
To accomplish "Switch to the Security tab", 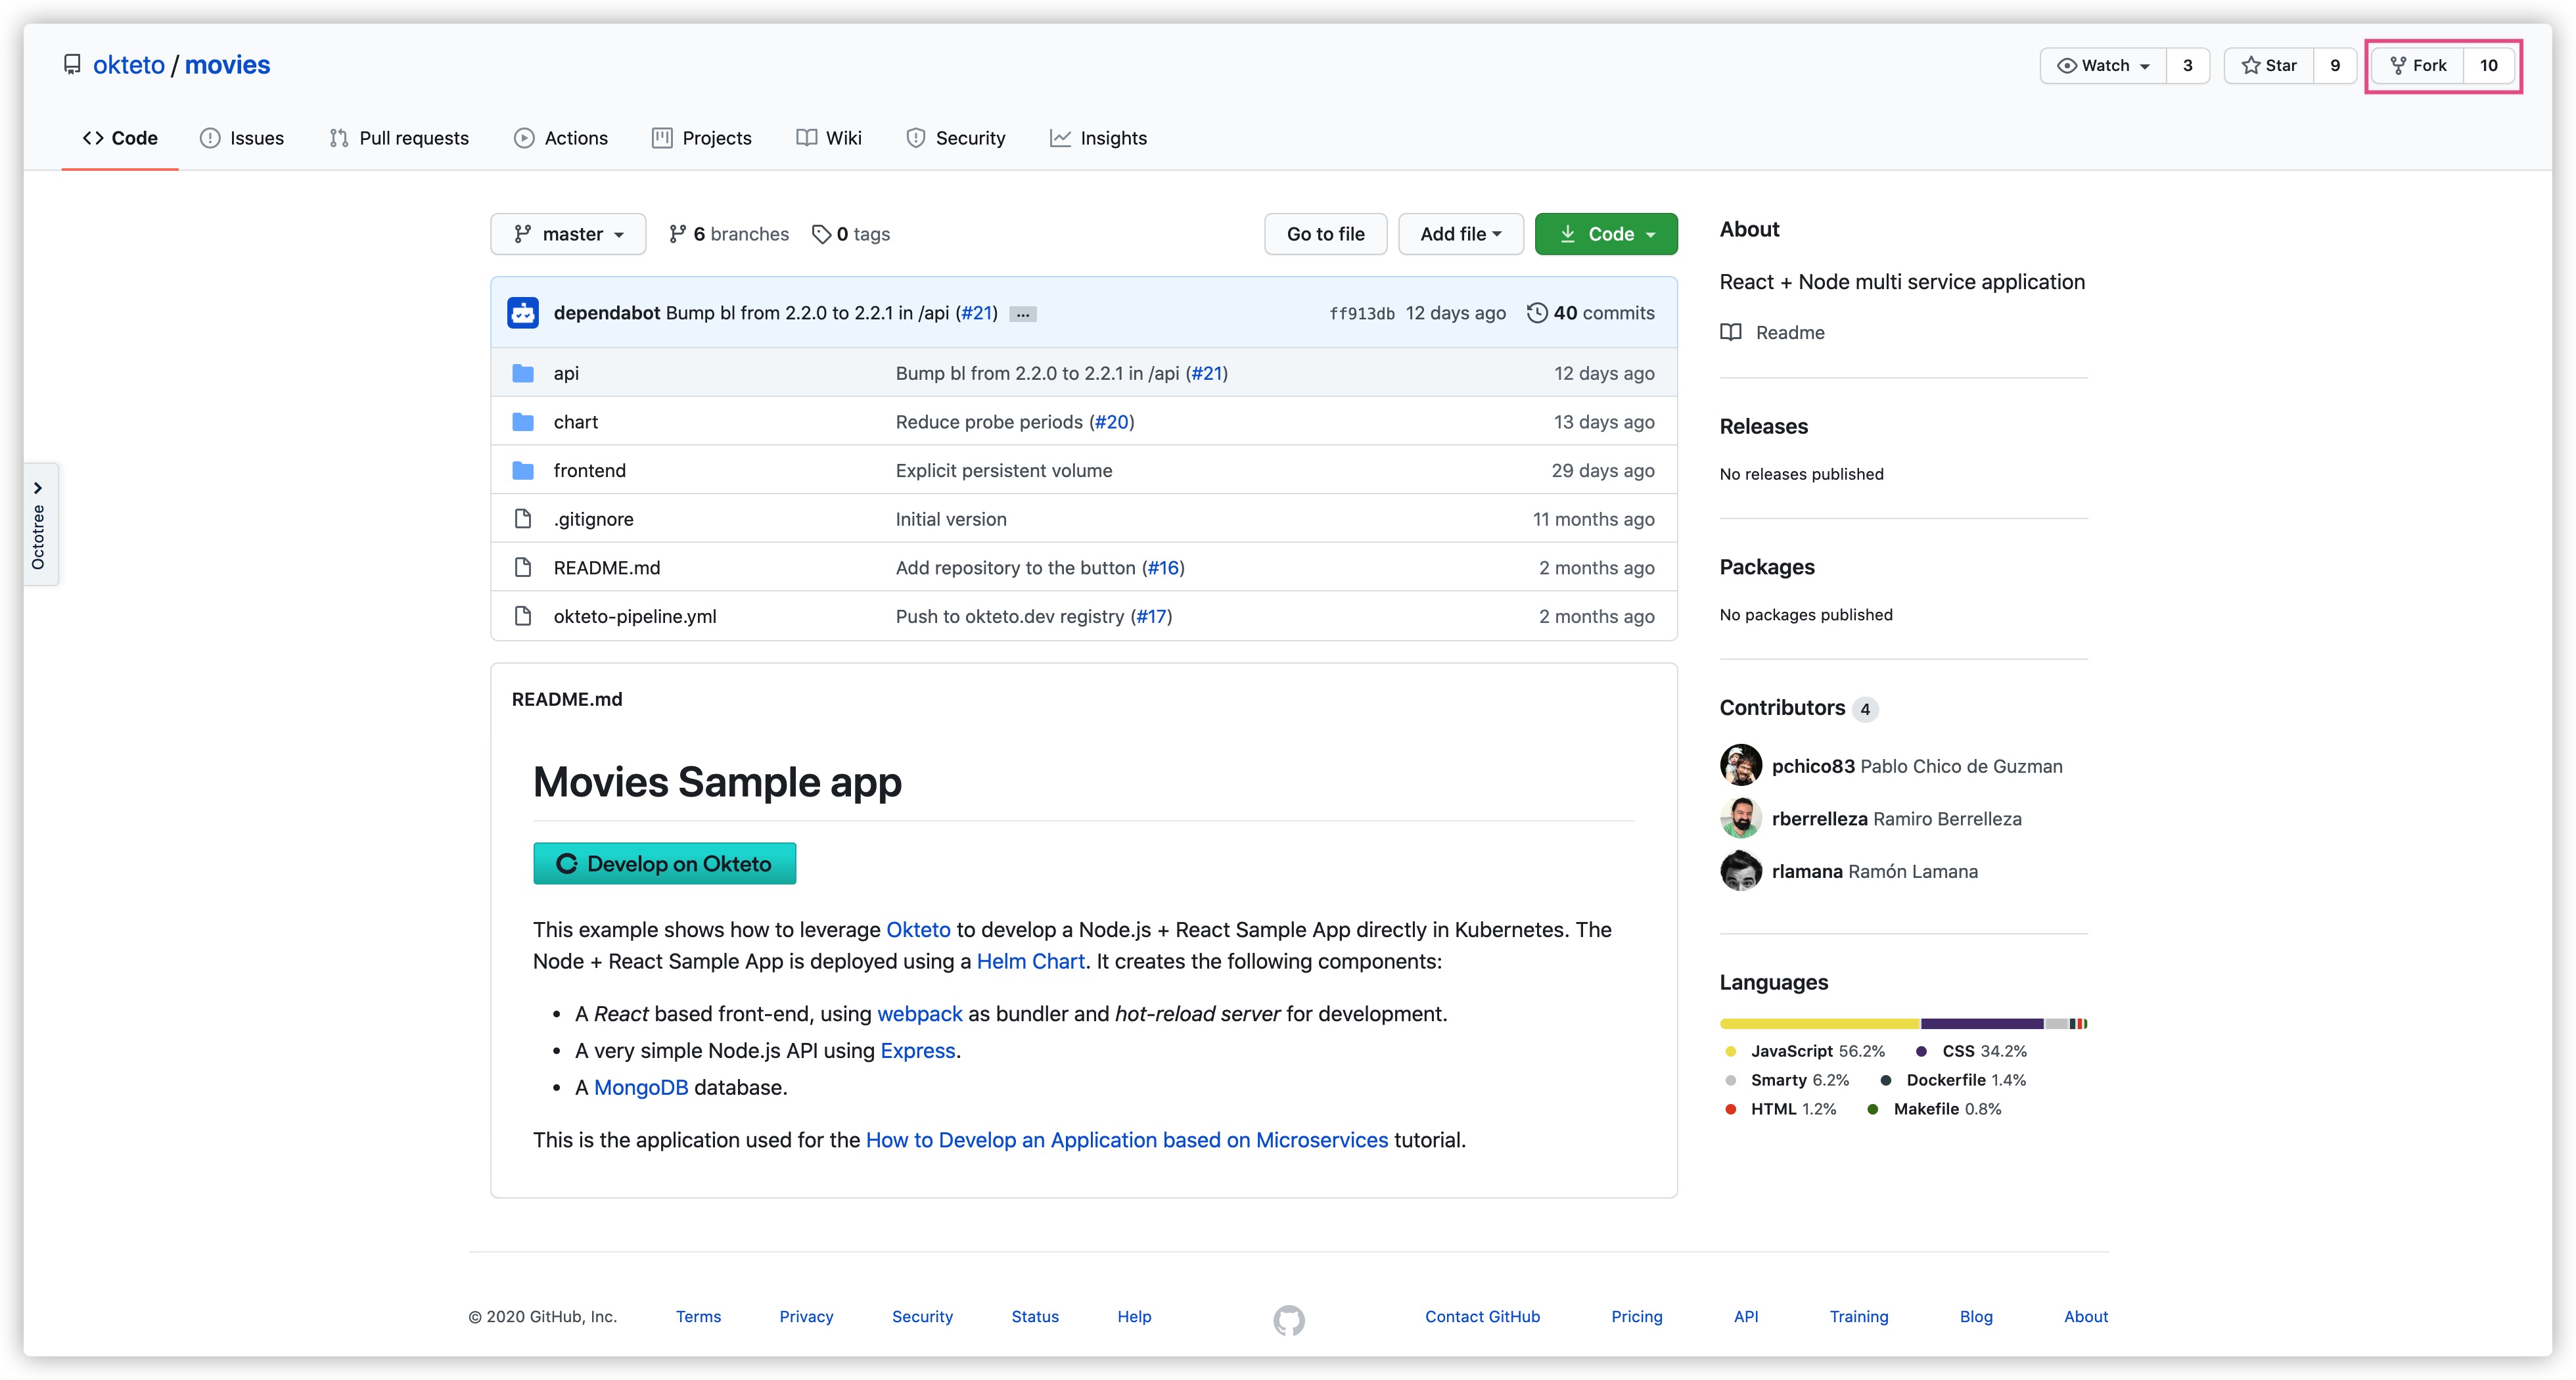I will [x=956, y=138].
